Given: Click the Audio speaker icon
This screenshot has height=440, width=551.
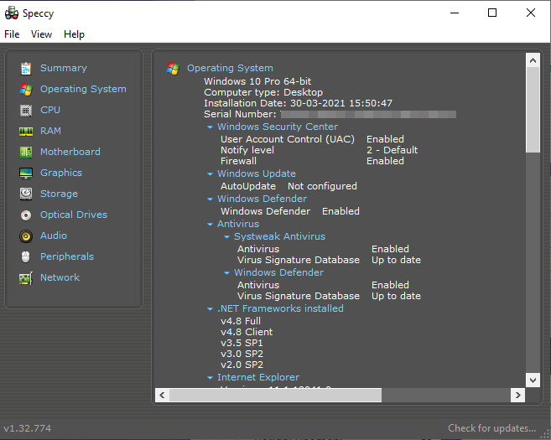Looking at the screenshot, I should (26, 236).
